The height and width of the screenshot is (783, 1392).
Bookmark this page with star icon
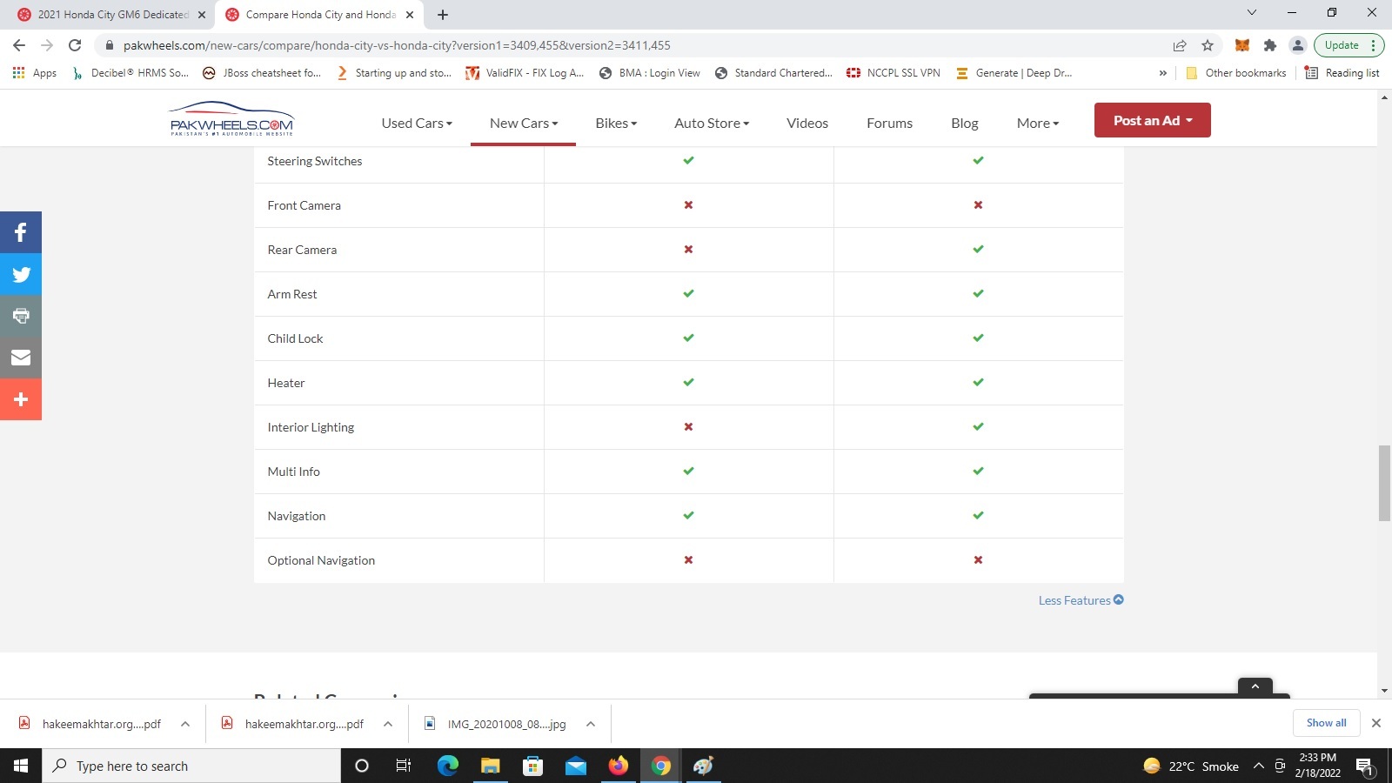(1208, 45)
